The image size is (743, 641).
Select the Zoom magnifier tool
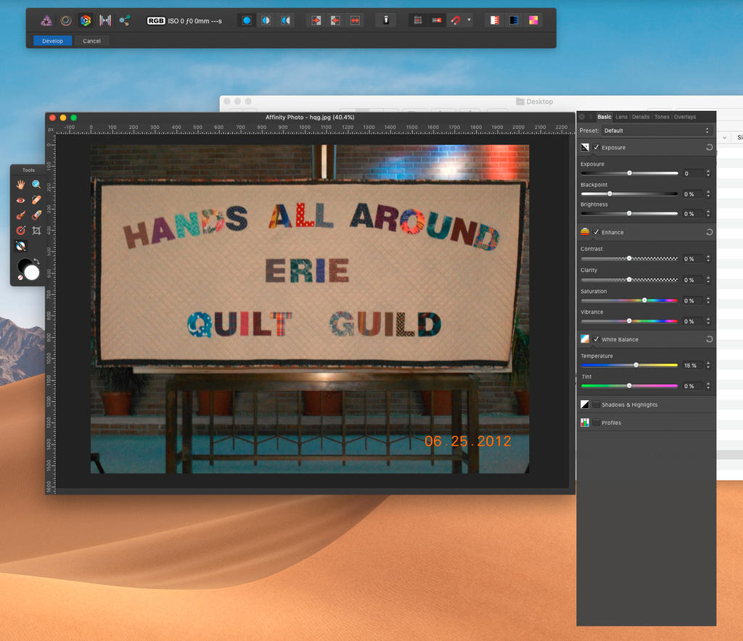(36, 184)
